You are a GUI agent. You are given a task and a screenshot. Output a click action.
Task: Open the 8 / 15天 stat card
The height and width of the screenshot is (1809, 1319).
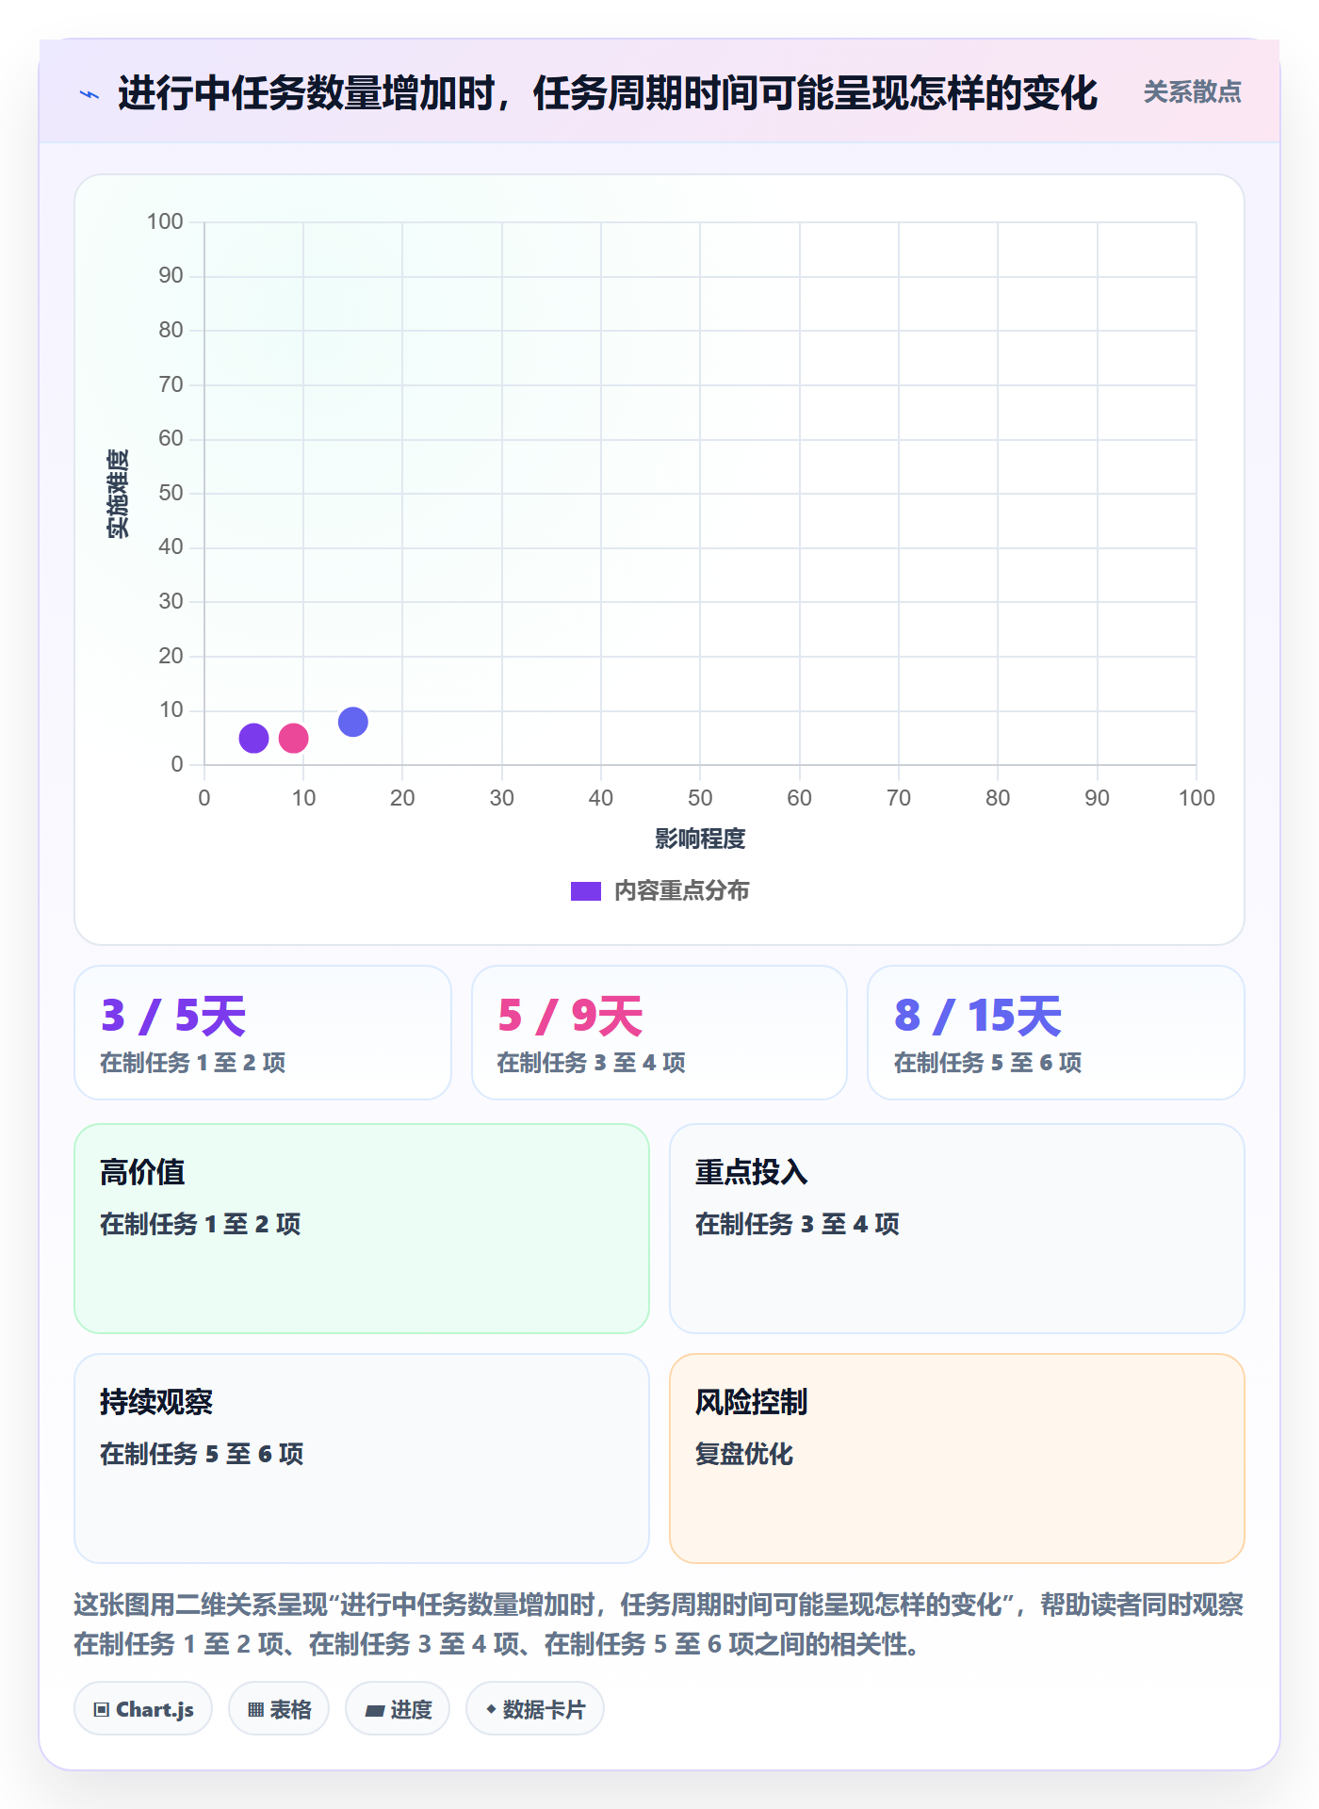coord(1056,1033)
